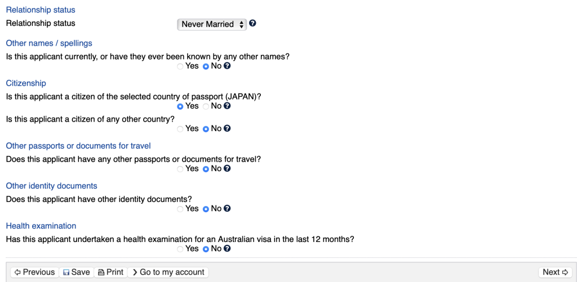Screen dimensions: 577x282
Task: Select No for health examination in last 12 months
Action: point(206,249)
